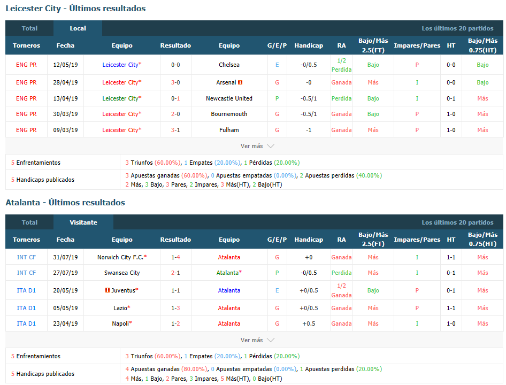
Task: Click ENG PR tournament in 12/05/19 row
Action: pos(26,65)
